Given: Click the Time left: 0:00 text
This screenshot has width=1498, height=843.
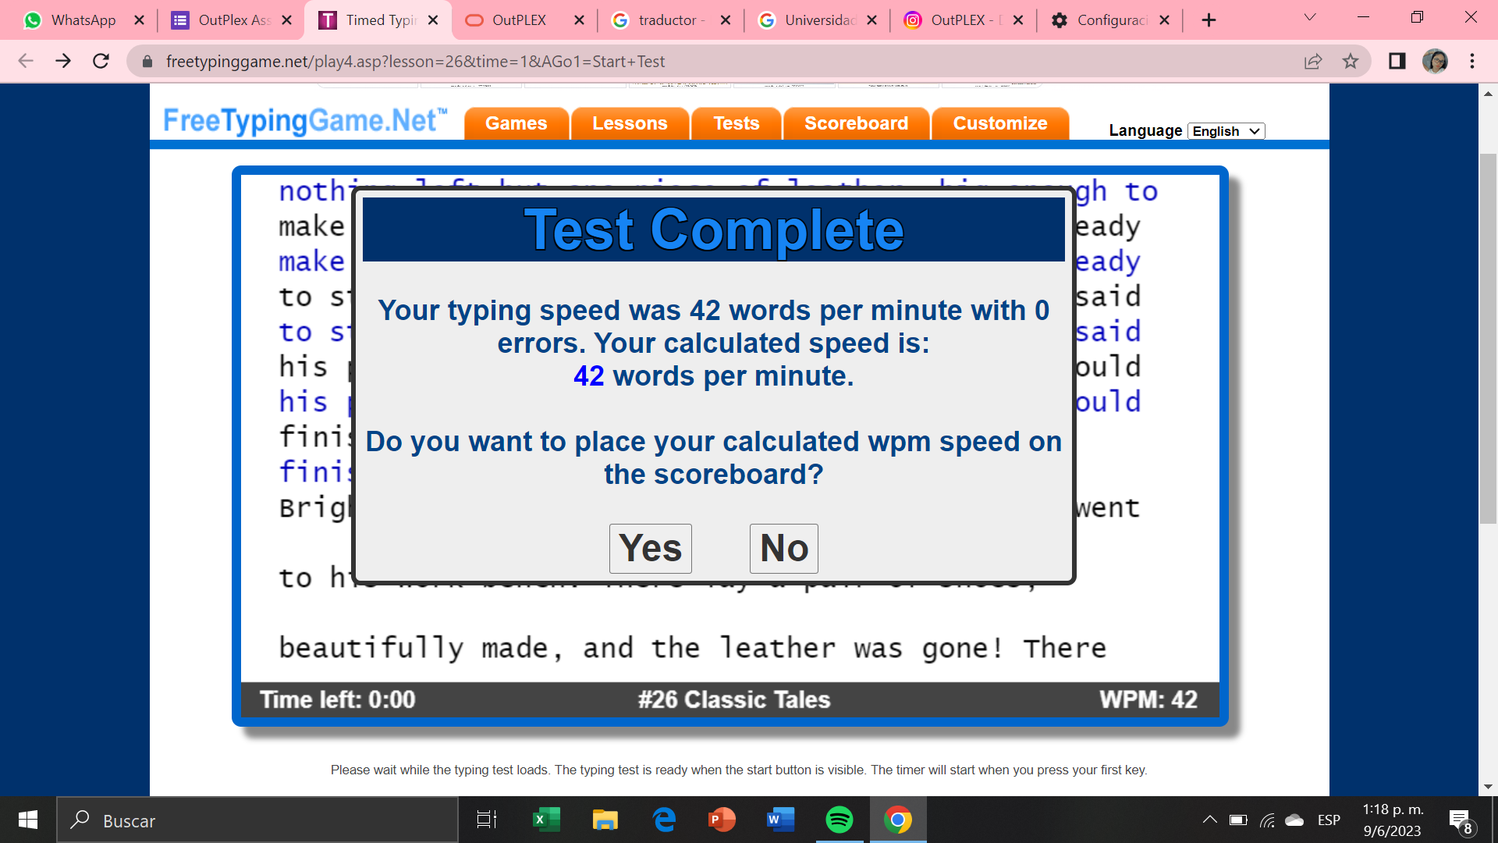Looking at the screenshot, I should click(x=338, y=699).
